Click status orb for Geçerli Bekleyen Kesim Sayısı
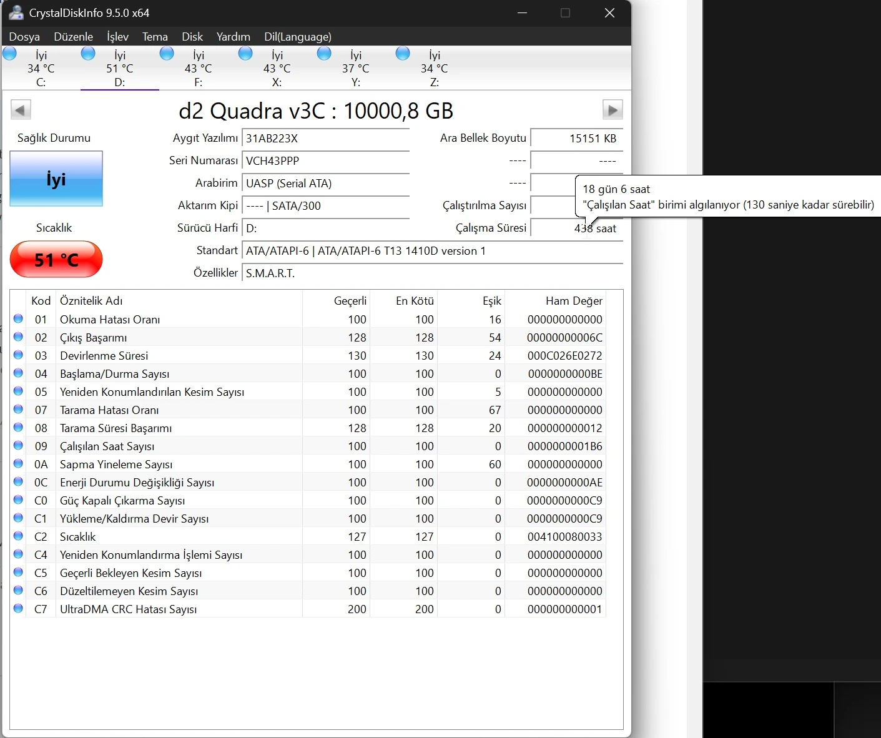The width and height of the screenshot is (881, 738). click(18, 573)
